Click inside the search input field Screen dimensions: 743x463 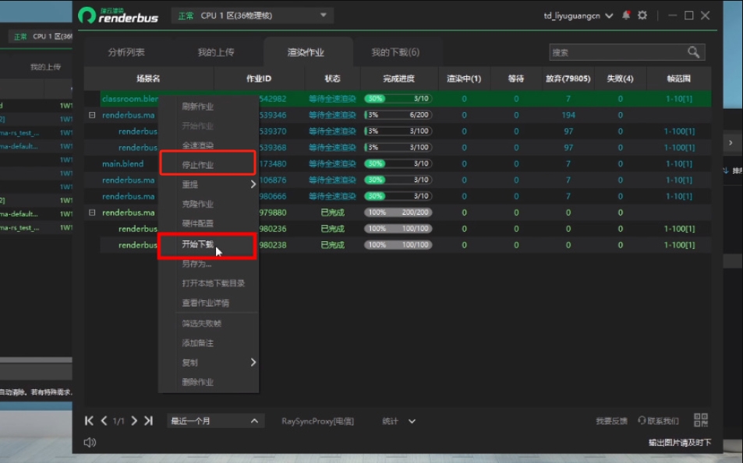(x=616, y=51)
